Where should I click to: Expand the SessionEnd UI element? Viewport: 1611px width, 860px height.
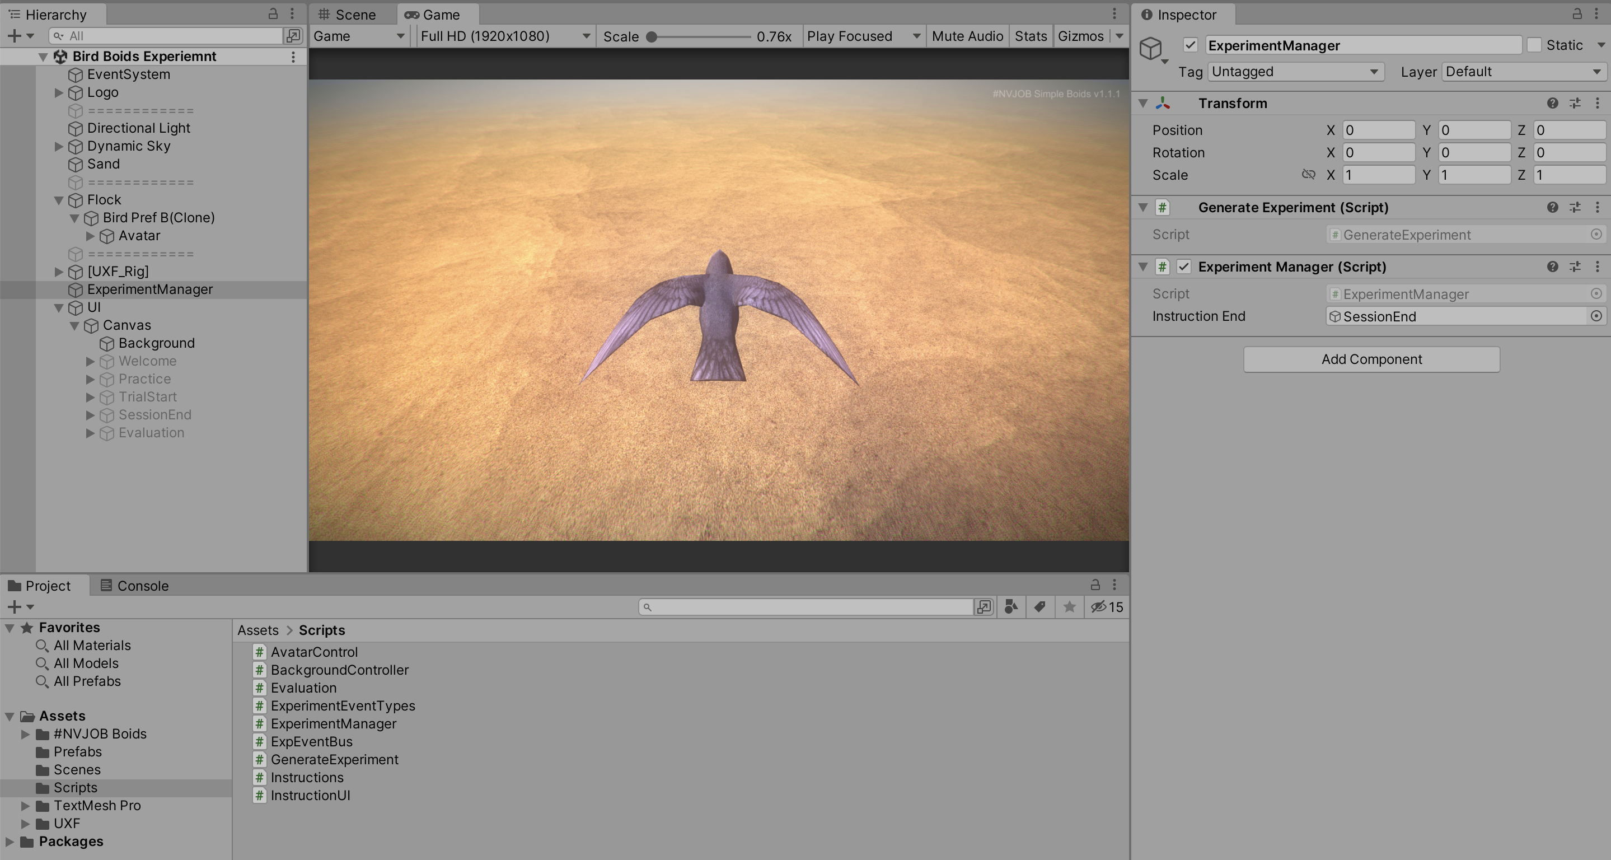coord(91,414)
